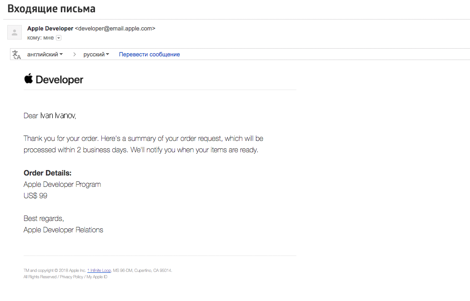Click the translate icon in the translation bar
This screenshot has height=301, width=470.
tap(17, 55)
